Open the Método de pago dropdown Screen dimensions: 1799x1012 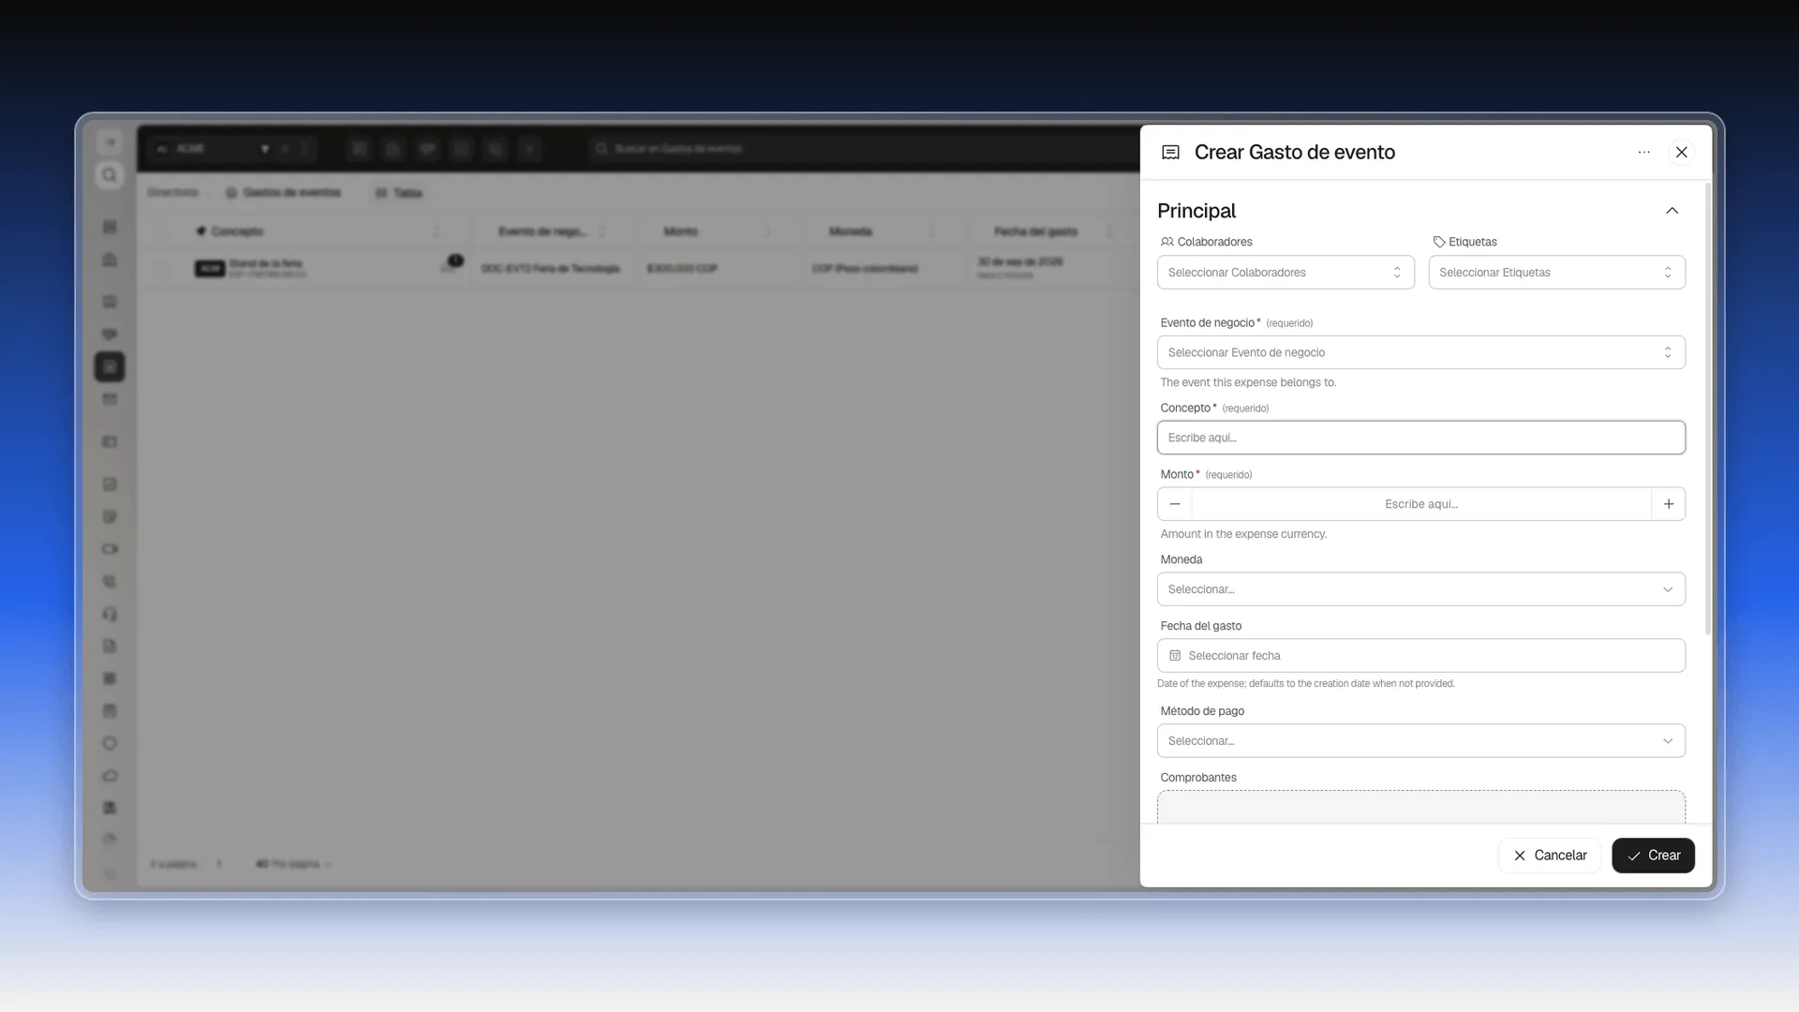[1421, 741]
